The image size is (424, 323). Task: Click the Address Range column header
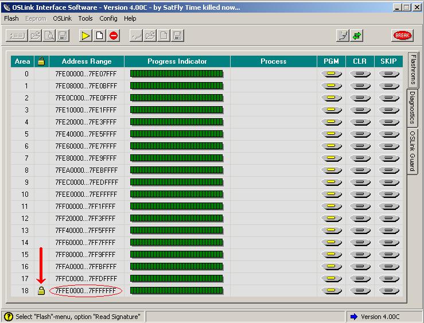(x=87, y=61)
